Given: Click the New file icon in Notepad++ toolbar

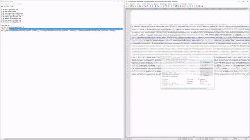Looking at the screenshot, I should coord(127,6).
